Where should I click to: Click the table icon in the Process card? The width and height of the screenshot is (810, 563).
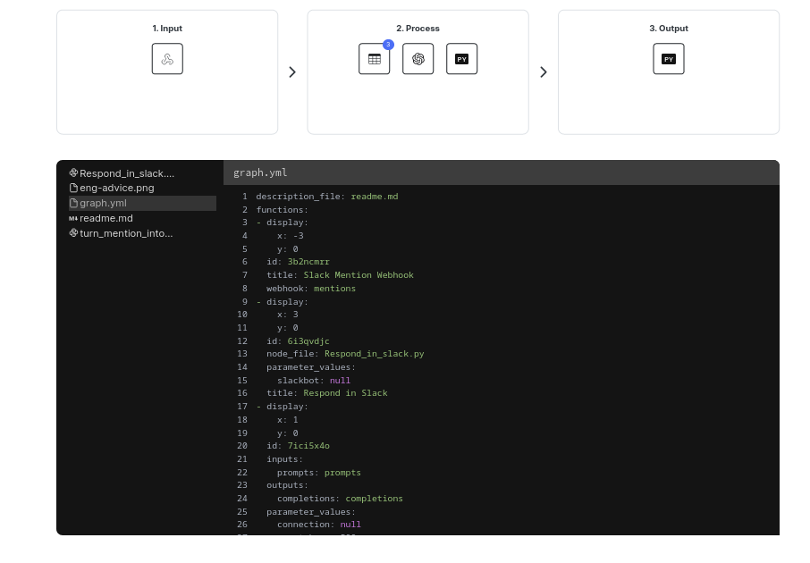click(x=374, y=59)
